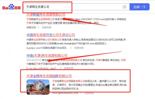Screen dimensions: 155x99
Task: Focus the search box with 天津再生资源公司
Action: point(73,7)
